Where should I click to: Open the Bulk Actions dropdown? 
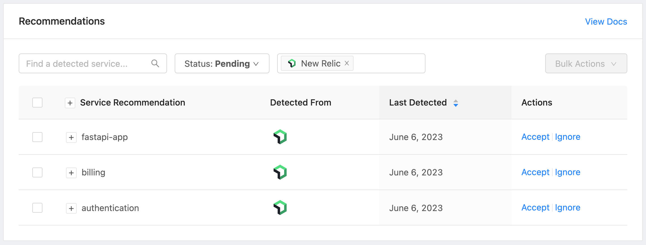[586, 63]
